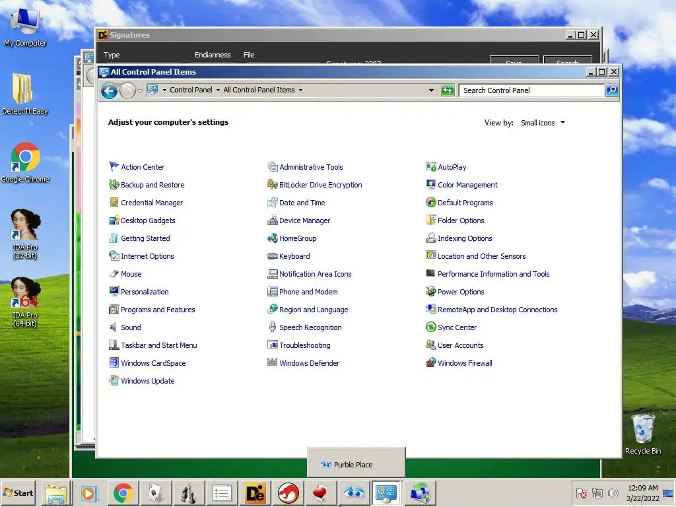This screenshot has width=676, height=507.
Task: Open the Purble Place taskbar button
Action: coord(355,493)
